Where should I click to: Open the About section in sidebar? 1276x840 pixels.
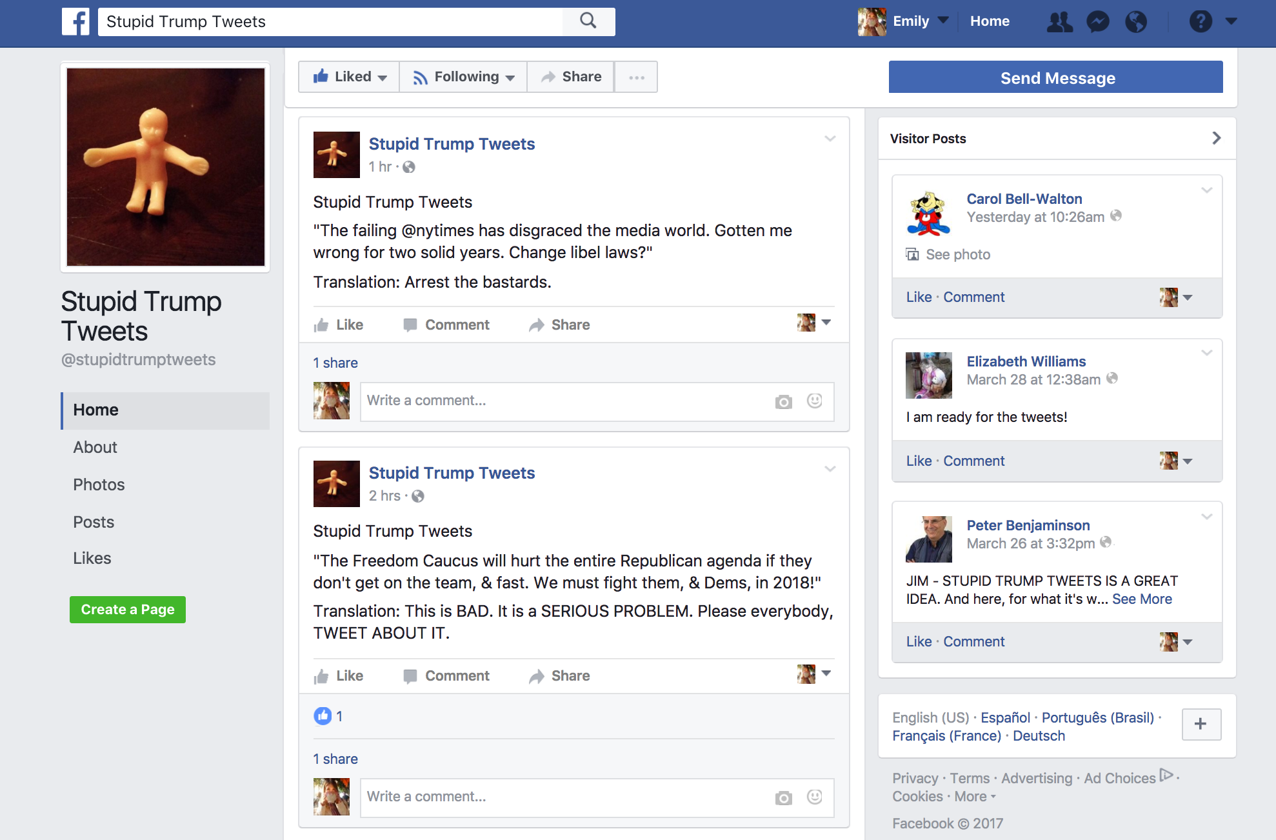pyautogui.click(x=95, y=447)
